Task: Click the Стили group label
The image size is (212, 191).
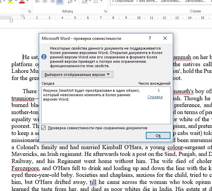Action: point(195,11)
